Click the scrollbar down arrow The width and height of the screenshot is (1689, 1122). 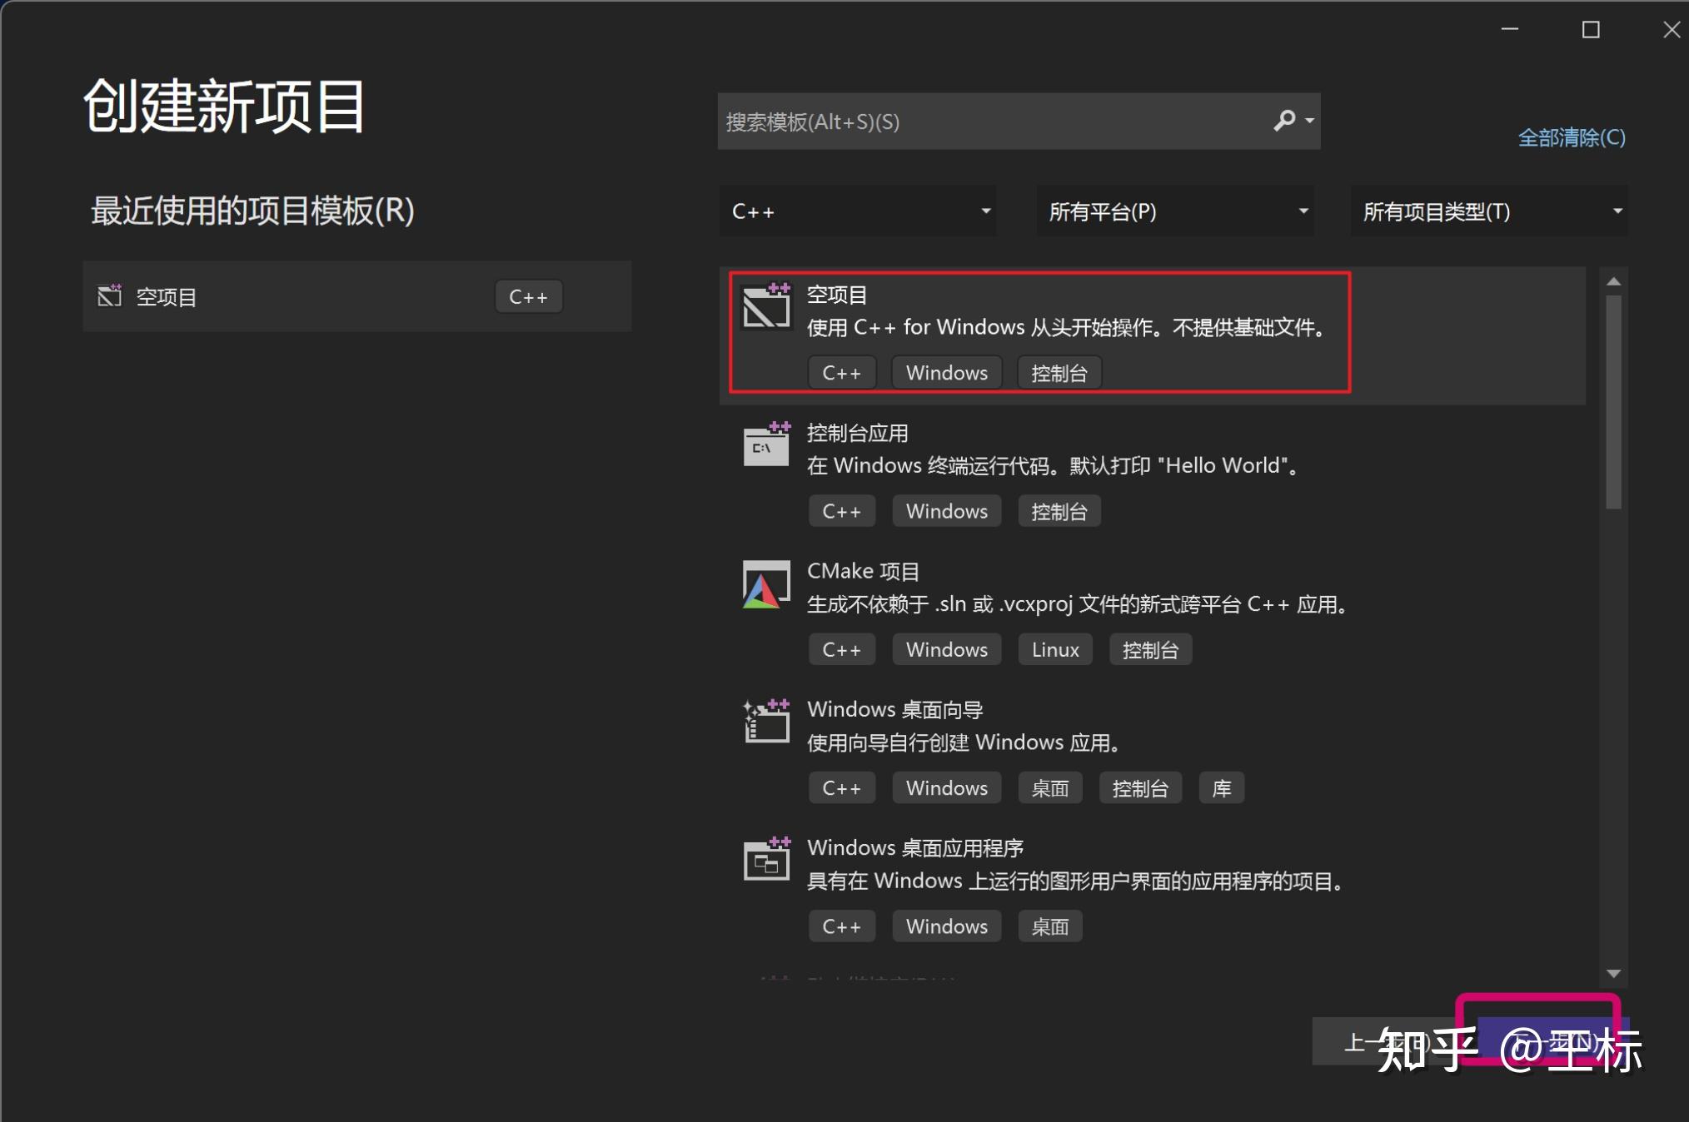pos(1614,974)
